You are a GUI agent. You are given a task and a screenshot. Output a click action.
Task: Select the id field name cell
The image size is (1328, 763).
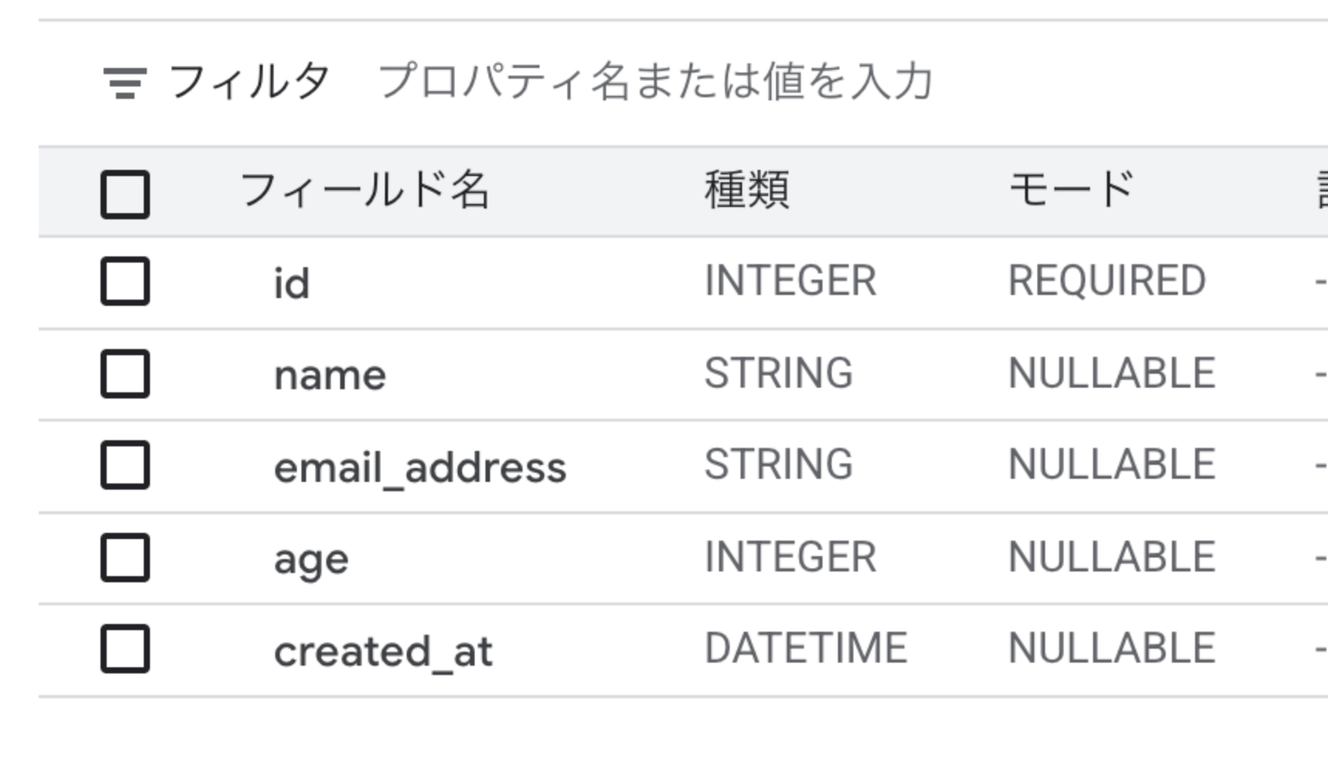291,283
